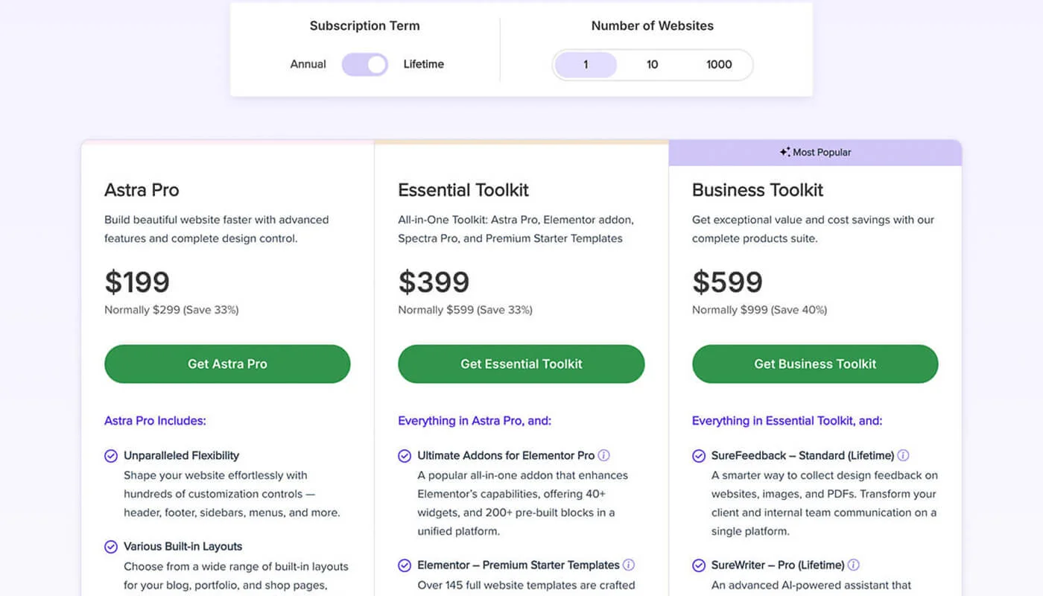Click info icon beside SureFeedback Standard (Lifetime)
This screenshot has height=596, width=1043.
[903, 455]
